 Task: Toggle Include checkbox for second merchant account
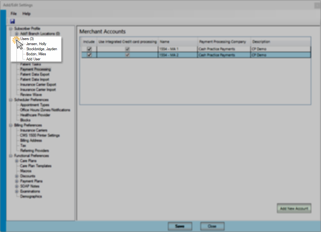click(89, 55)
